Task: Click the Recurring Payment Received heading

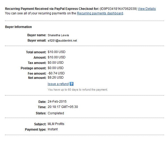Action: tap(52, 9)
